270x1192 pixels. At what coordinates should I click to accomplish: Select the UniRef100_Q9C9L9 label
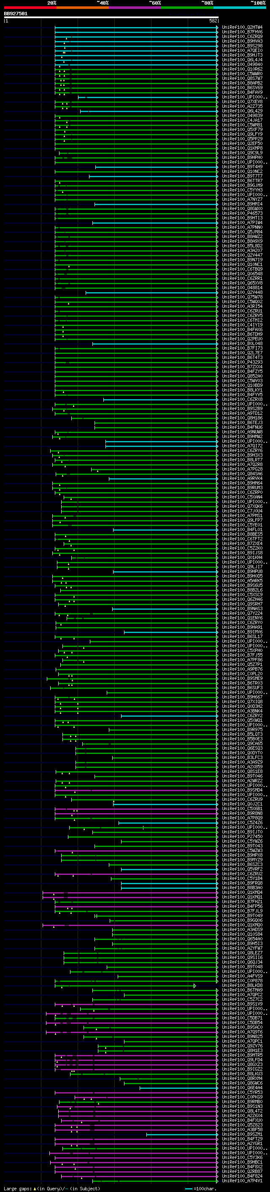[x=242, y=153]
